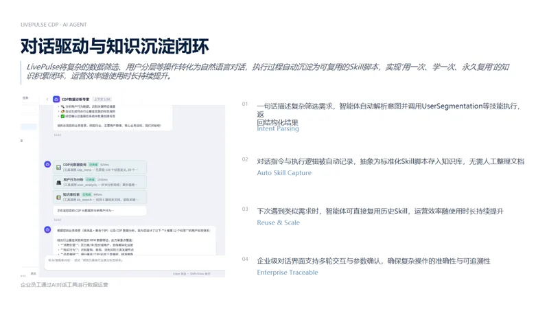Click the 04 item about 多轮交互与参数确认
Image resolution: width=549 pixels, height=309 pixels.
point(373,261)
